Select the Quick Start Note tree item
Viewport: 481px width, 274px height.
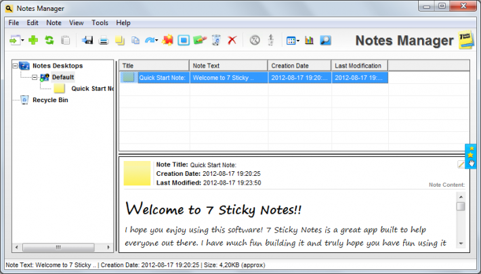92,89
